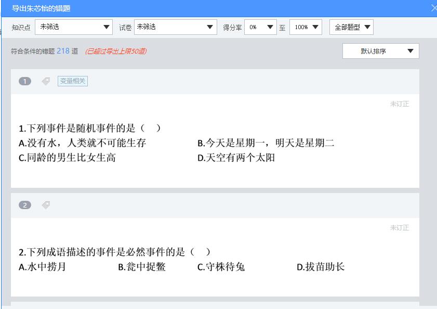Click the 试卷 label

125,28
